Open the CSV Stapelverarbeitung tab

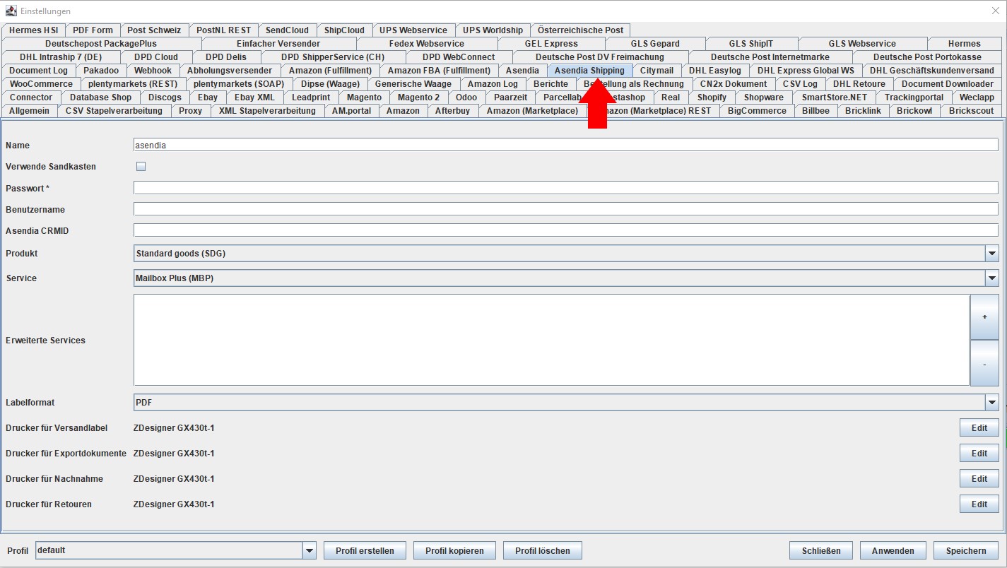pyautogui.click(x=114, y=111)
